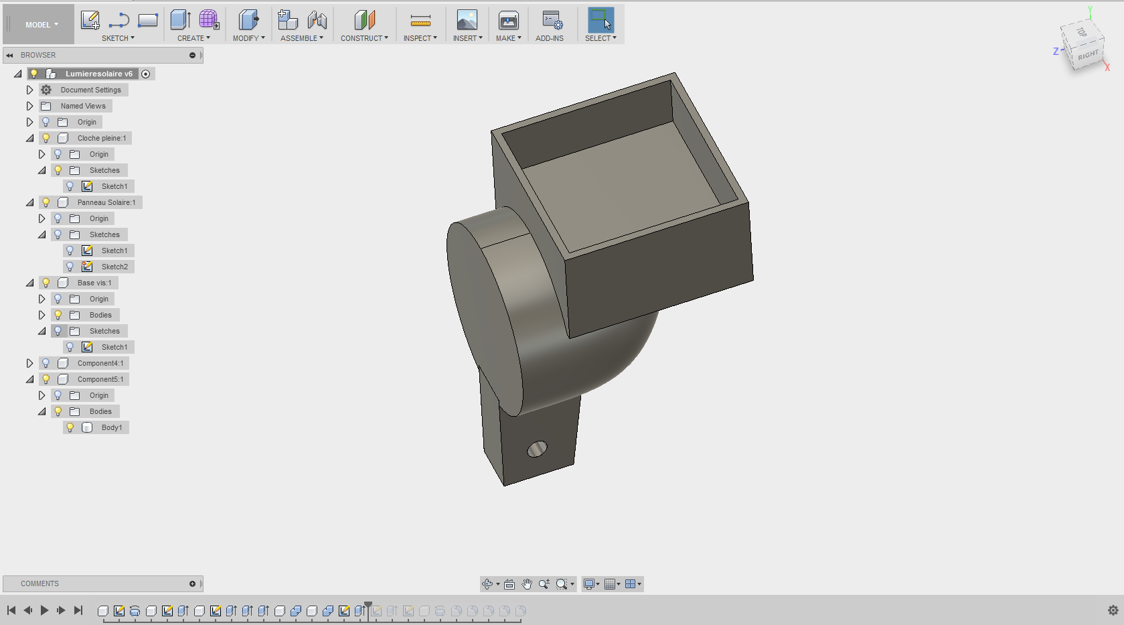Screen dimensions: 1124x625
Task: Click the Create Sketch icon
Action: tap(90, 20)
